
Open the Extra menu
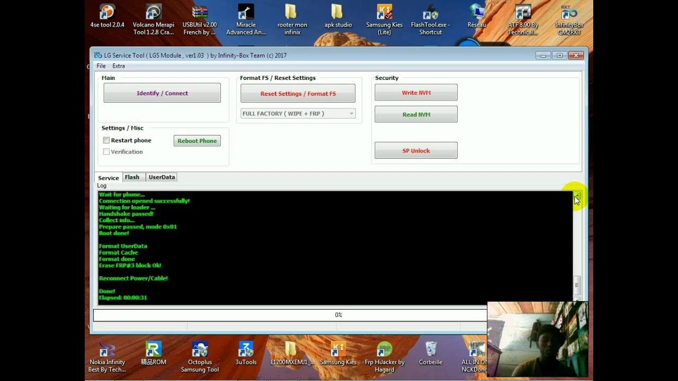119,66
